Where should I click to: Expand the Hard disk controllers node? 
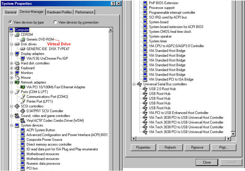[x=12, y=63]
